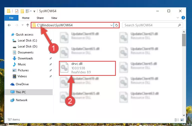Click the Pictures pin icon
This screenshot has width=192, height=126.
click(x=51, y=70)
